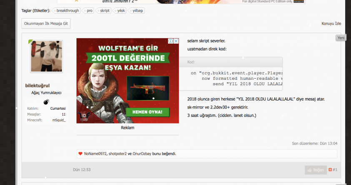Click the code line starting with on "org.bukkit

pos(237,73)
